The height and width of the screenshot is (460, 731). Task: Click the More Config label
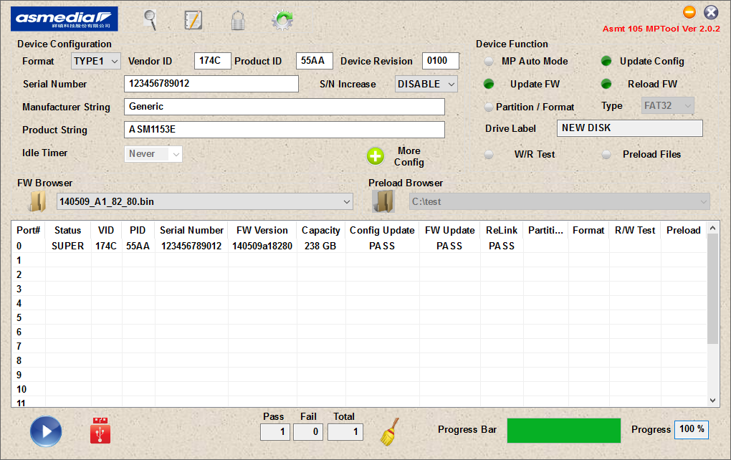(408, 157)
